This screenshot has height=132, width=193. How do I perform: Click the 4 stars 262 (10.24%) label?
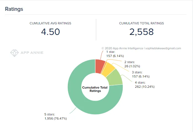145,84
